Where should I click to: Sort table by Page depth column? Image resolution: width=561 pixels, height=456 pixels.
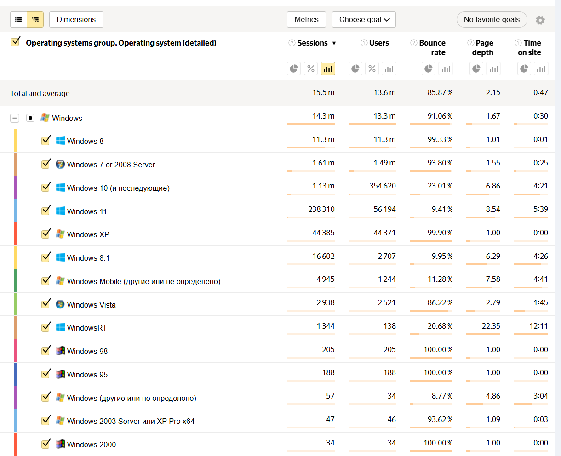[483, 47]
